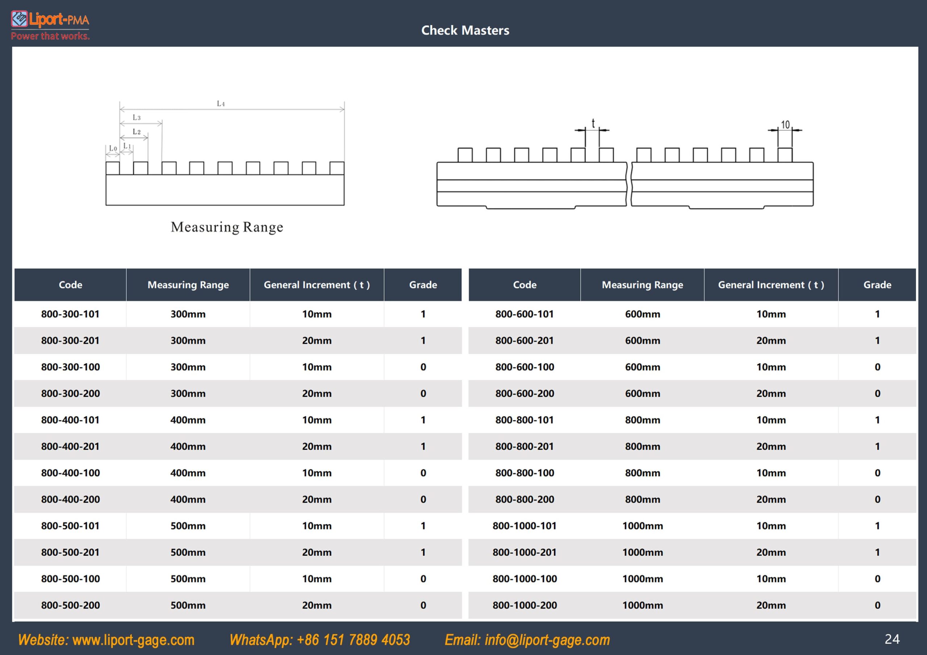Click the General Increment ( t ) left header
The image size is (927, 655).
pyautogui.click(x=317, y=285)
